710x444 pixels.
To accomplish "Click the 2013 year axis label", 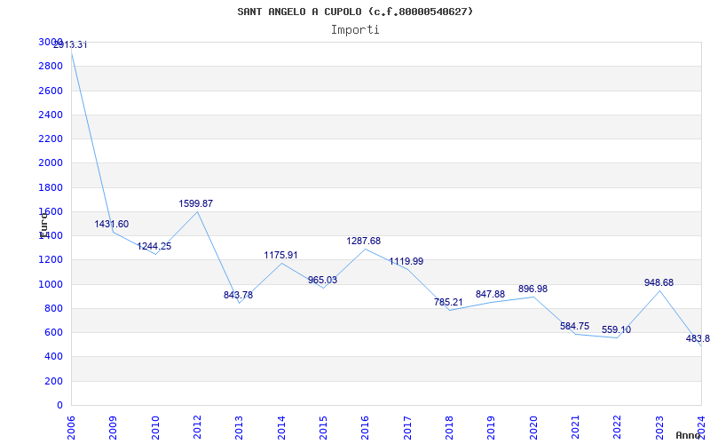I will click(x=239, y=428).
